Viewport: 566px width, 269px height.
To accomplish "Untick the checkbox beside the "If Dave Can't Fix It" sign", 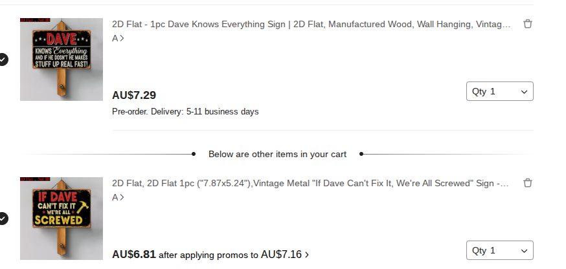I will 3,219.
